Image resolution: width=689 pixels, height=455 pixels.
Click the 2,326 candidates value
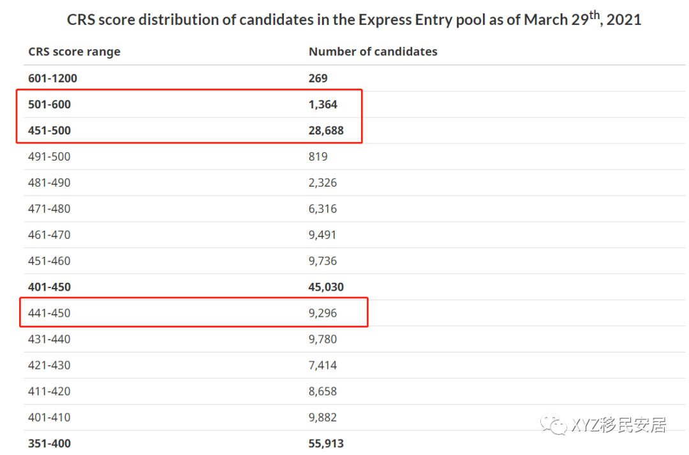[323, 183]
